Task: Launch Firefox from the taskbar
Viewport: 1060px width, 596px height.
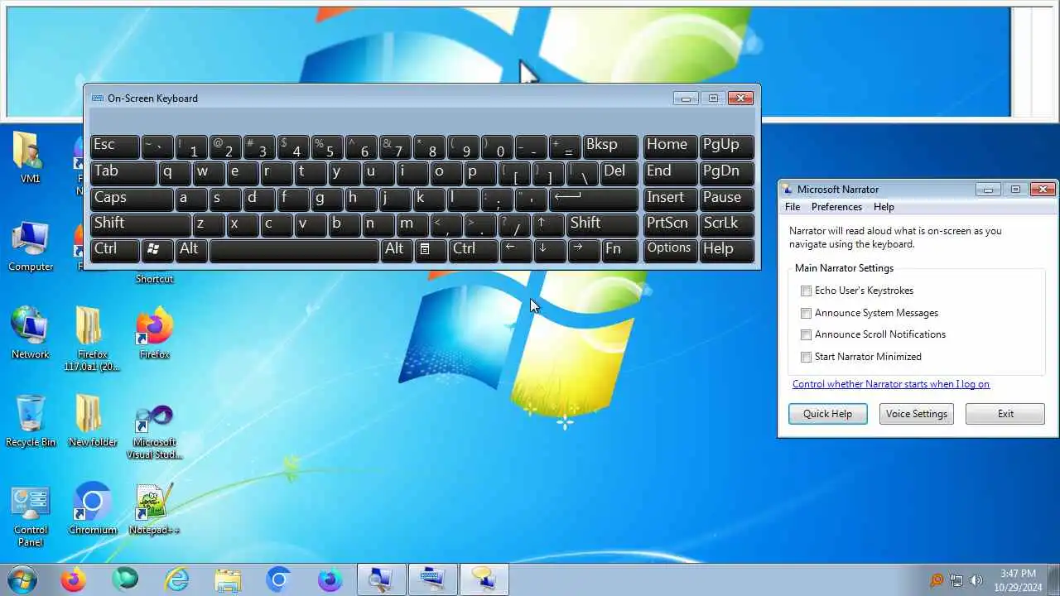Action: click(x=73, y=580)
